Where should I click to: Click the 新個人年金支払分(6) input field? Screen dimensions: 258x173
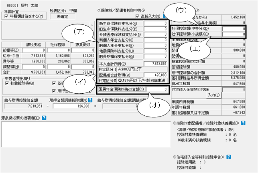click(156, 40)
